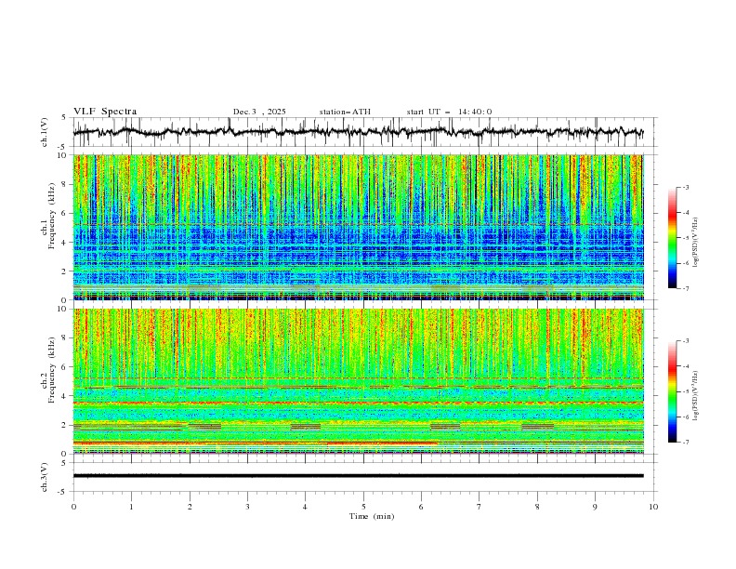736x569 pixels.
Task: Click the time axis tick label "5"
Action: [x=363, y=507]
